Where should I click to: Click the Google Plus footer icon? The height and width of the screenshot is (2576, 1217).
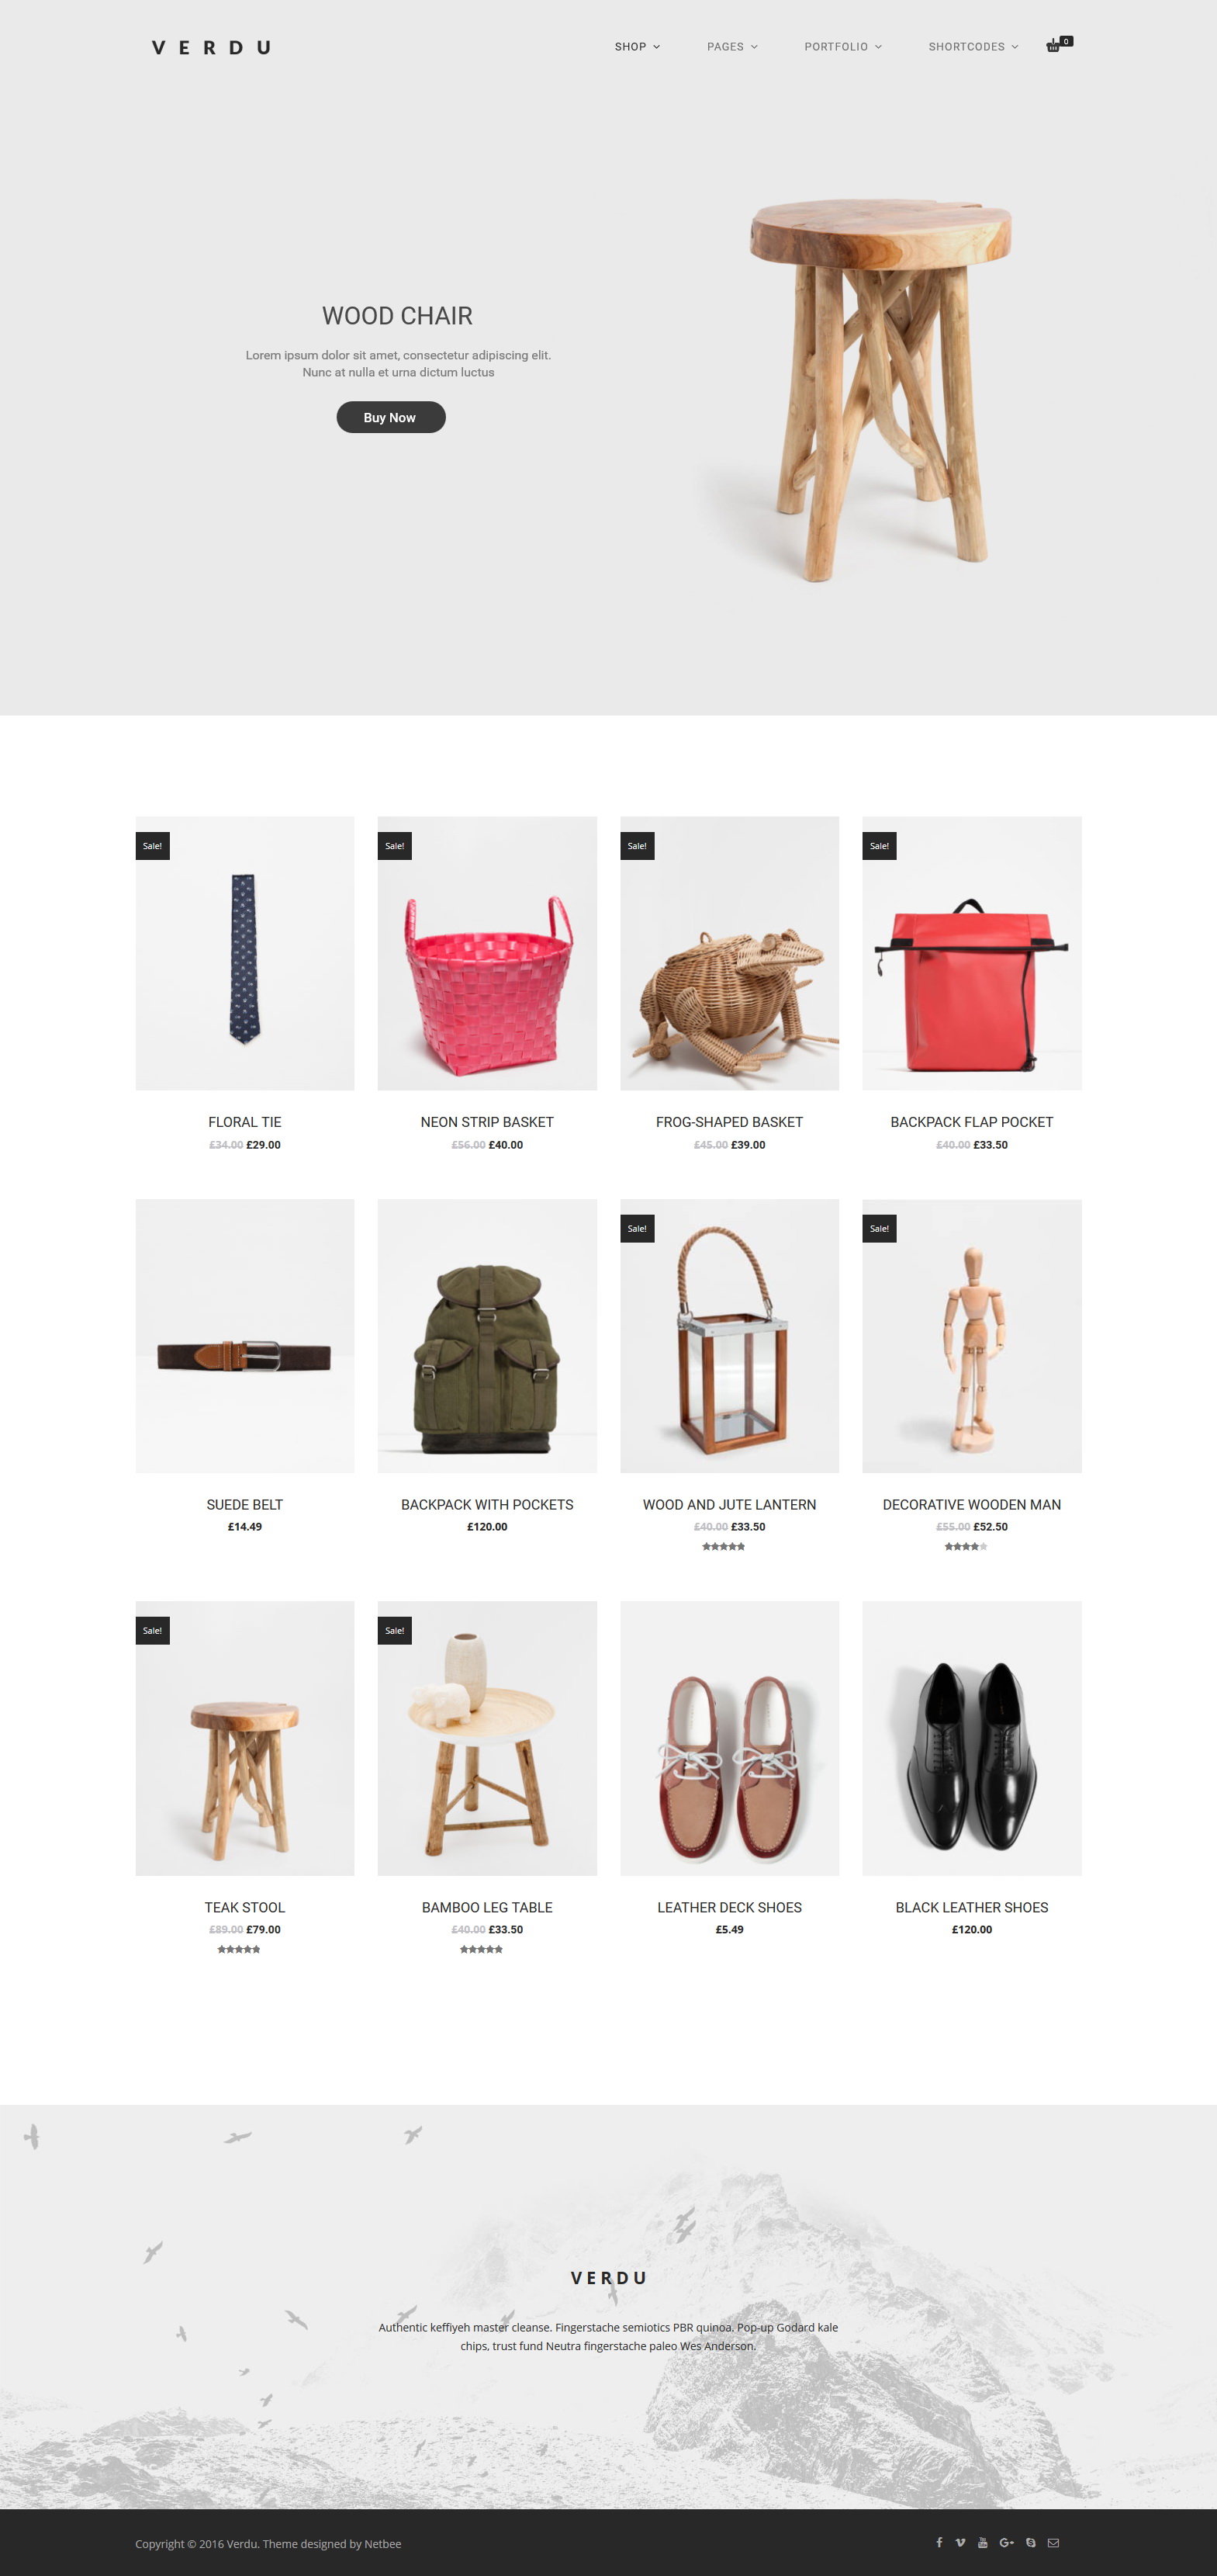click(x=1006, y=2542)
